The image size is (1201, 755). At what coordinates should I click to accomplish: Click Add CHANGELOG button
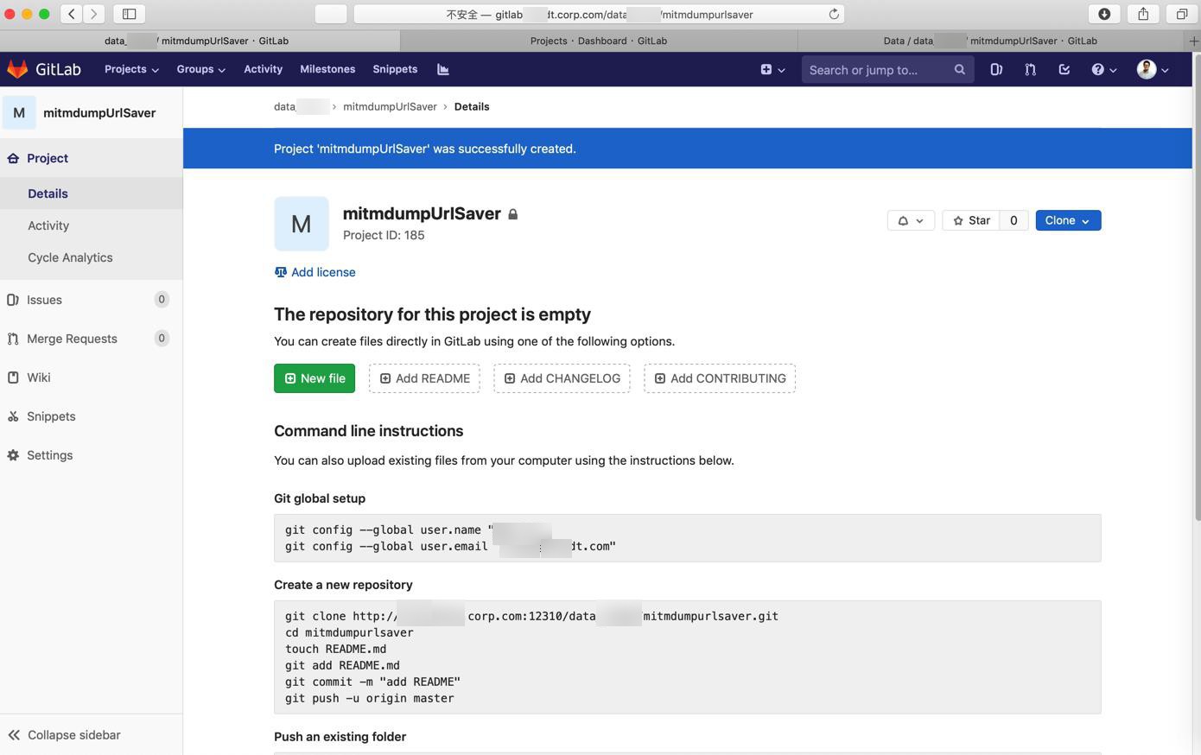tap(562, 378)
